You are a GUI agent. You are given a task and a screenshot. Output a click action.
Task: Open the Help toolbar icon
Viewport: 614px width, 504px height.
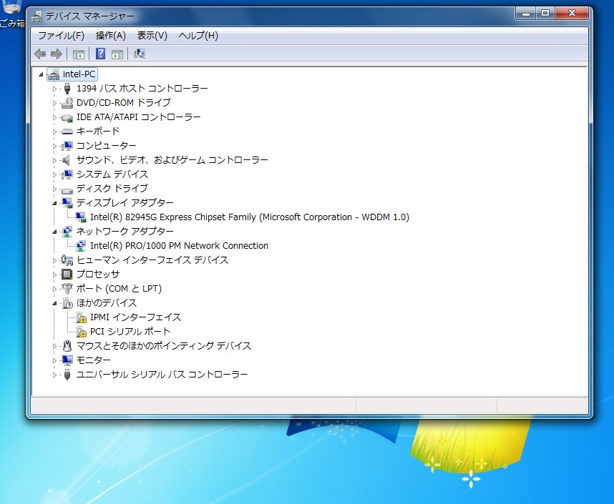coord(101,54)
